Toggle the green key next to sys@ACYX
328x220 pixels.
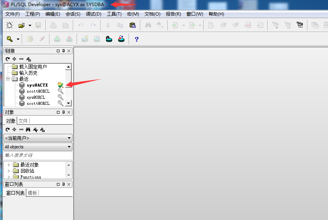61,85
